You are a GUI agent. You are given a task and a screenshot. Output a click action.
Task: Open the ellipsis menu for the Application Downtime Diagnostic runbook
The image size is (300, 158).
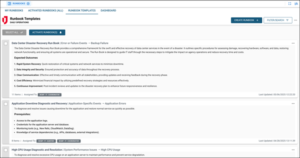click(293, 103)
